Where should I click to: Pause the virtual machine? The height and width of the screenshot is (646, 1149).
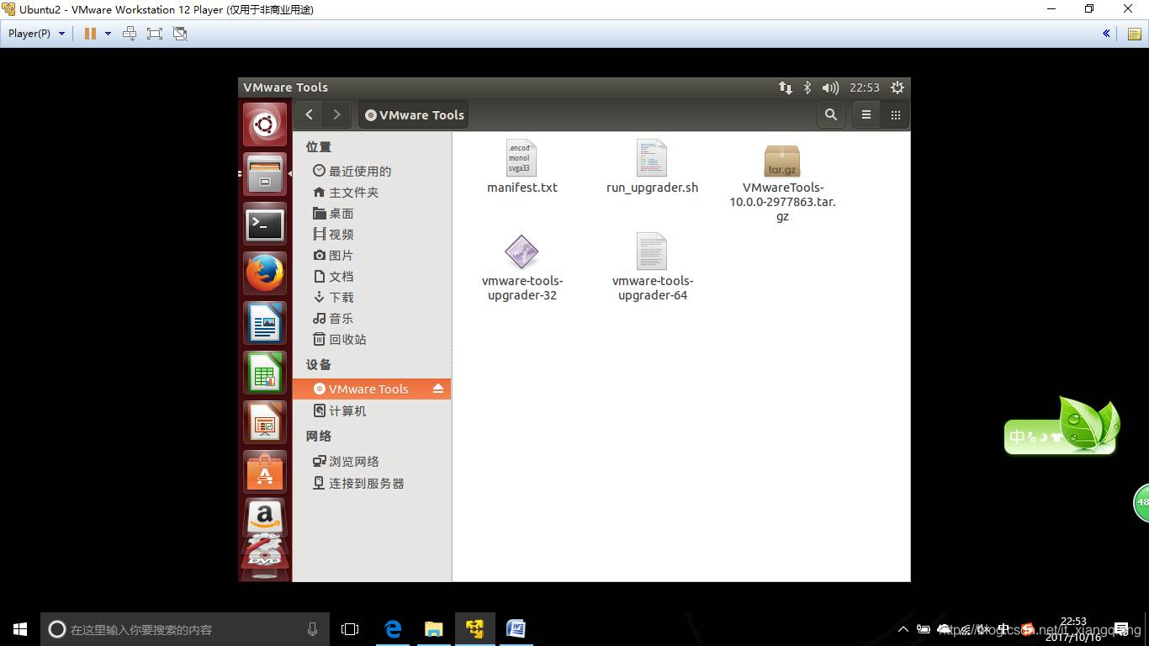(90, 34)
